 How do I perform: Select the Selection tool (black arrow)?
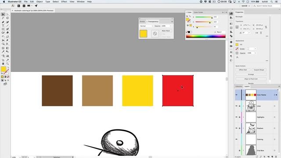click(x=3, y=14)
